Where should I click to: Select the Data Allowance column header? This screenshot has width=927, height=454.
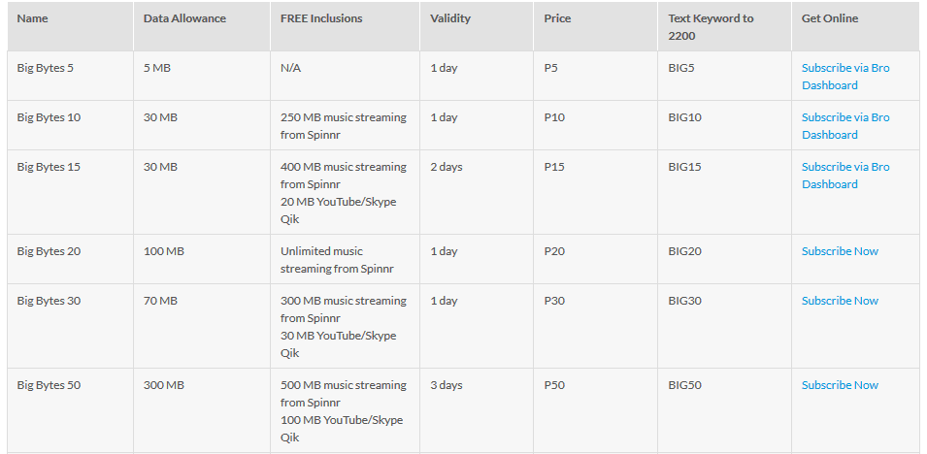click(184, 18)
